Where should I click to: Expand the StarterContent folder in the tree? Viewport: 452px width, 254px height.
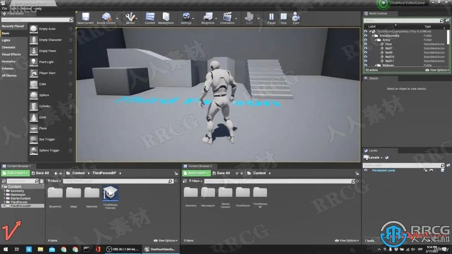[5, 198]
